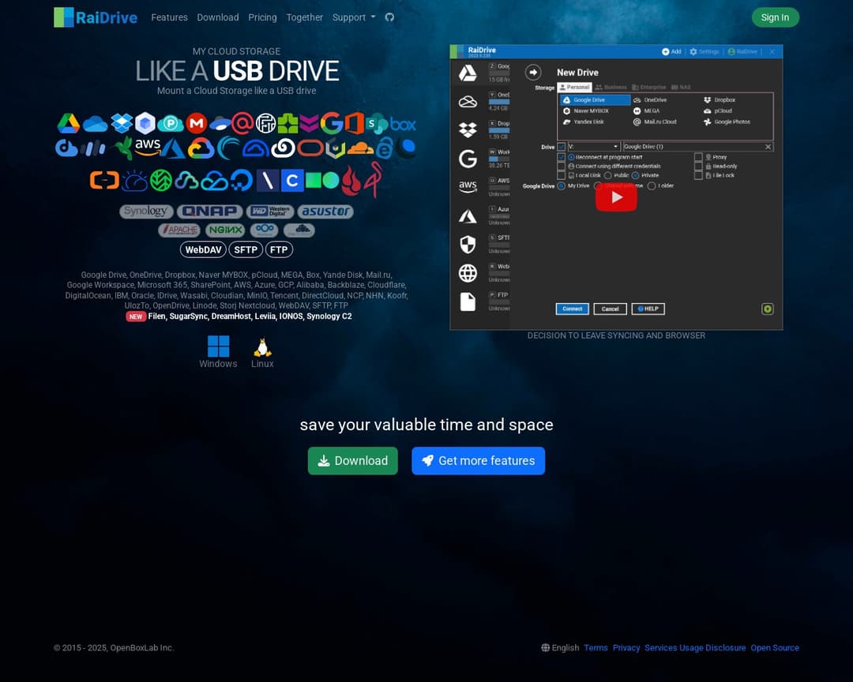Select the Personal storage tab in preview

(574, 87)
